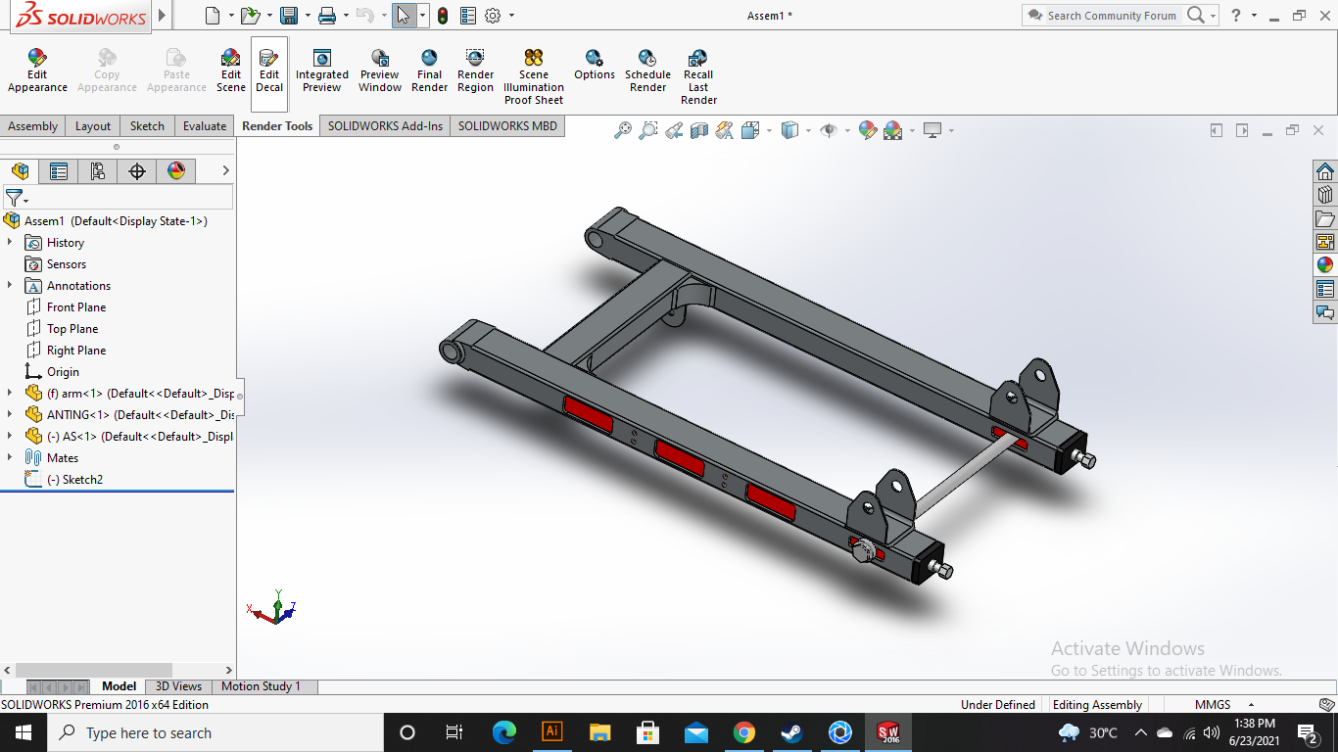The height and width of the screenshot is (752, 1338).
Task: Open the ConfigurationManager tab icon
Action: coord(98,171)
